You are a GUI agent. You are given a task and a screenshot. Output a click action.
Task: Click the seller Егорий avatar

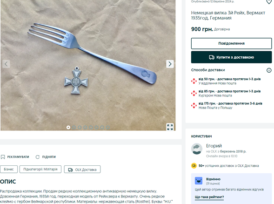click(197, 149)
